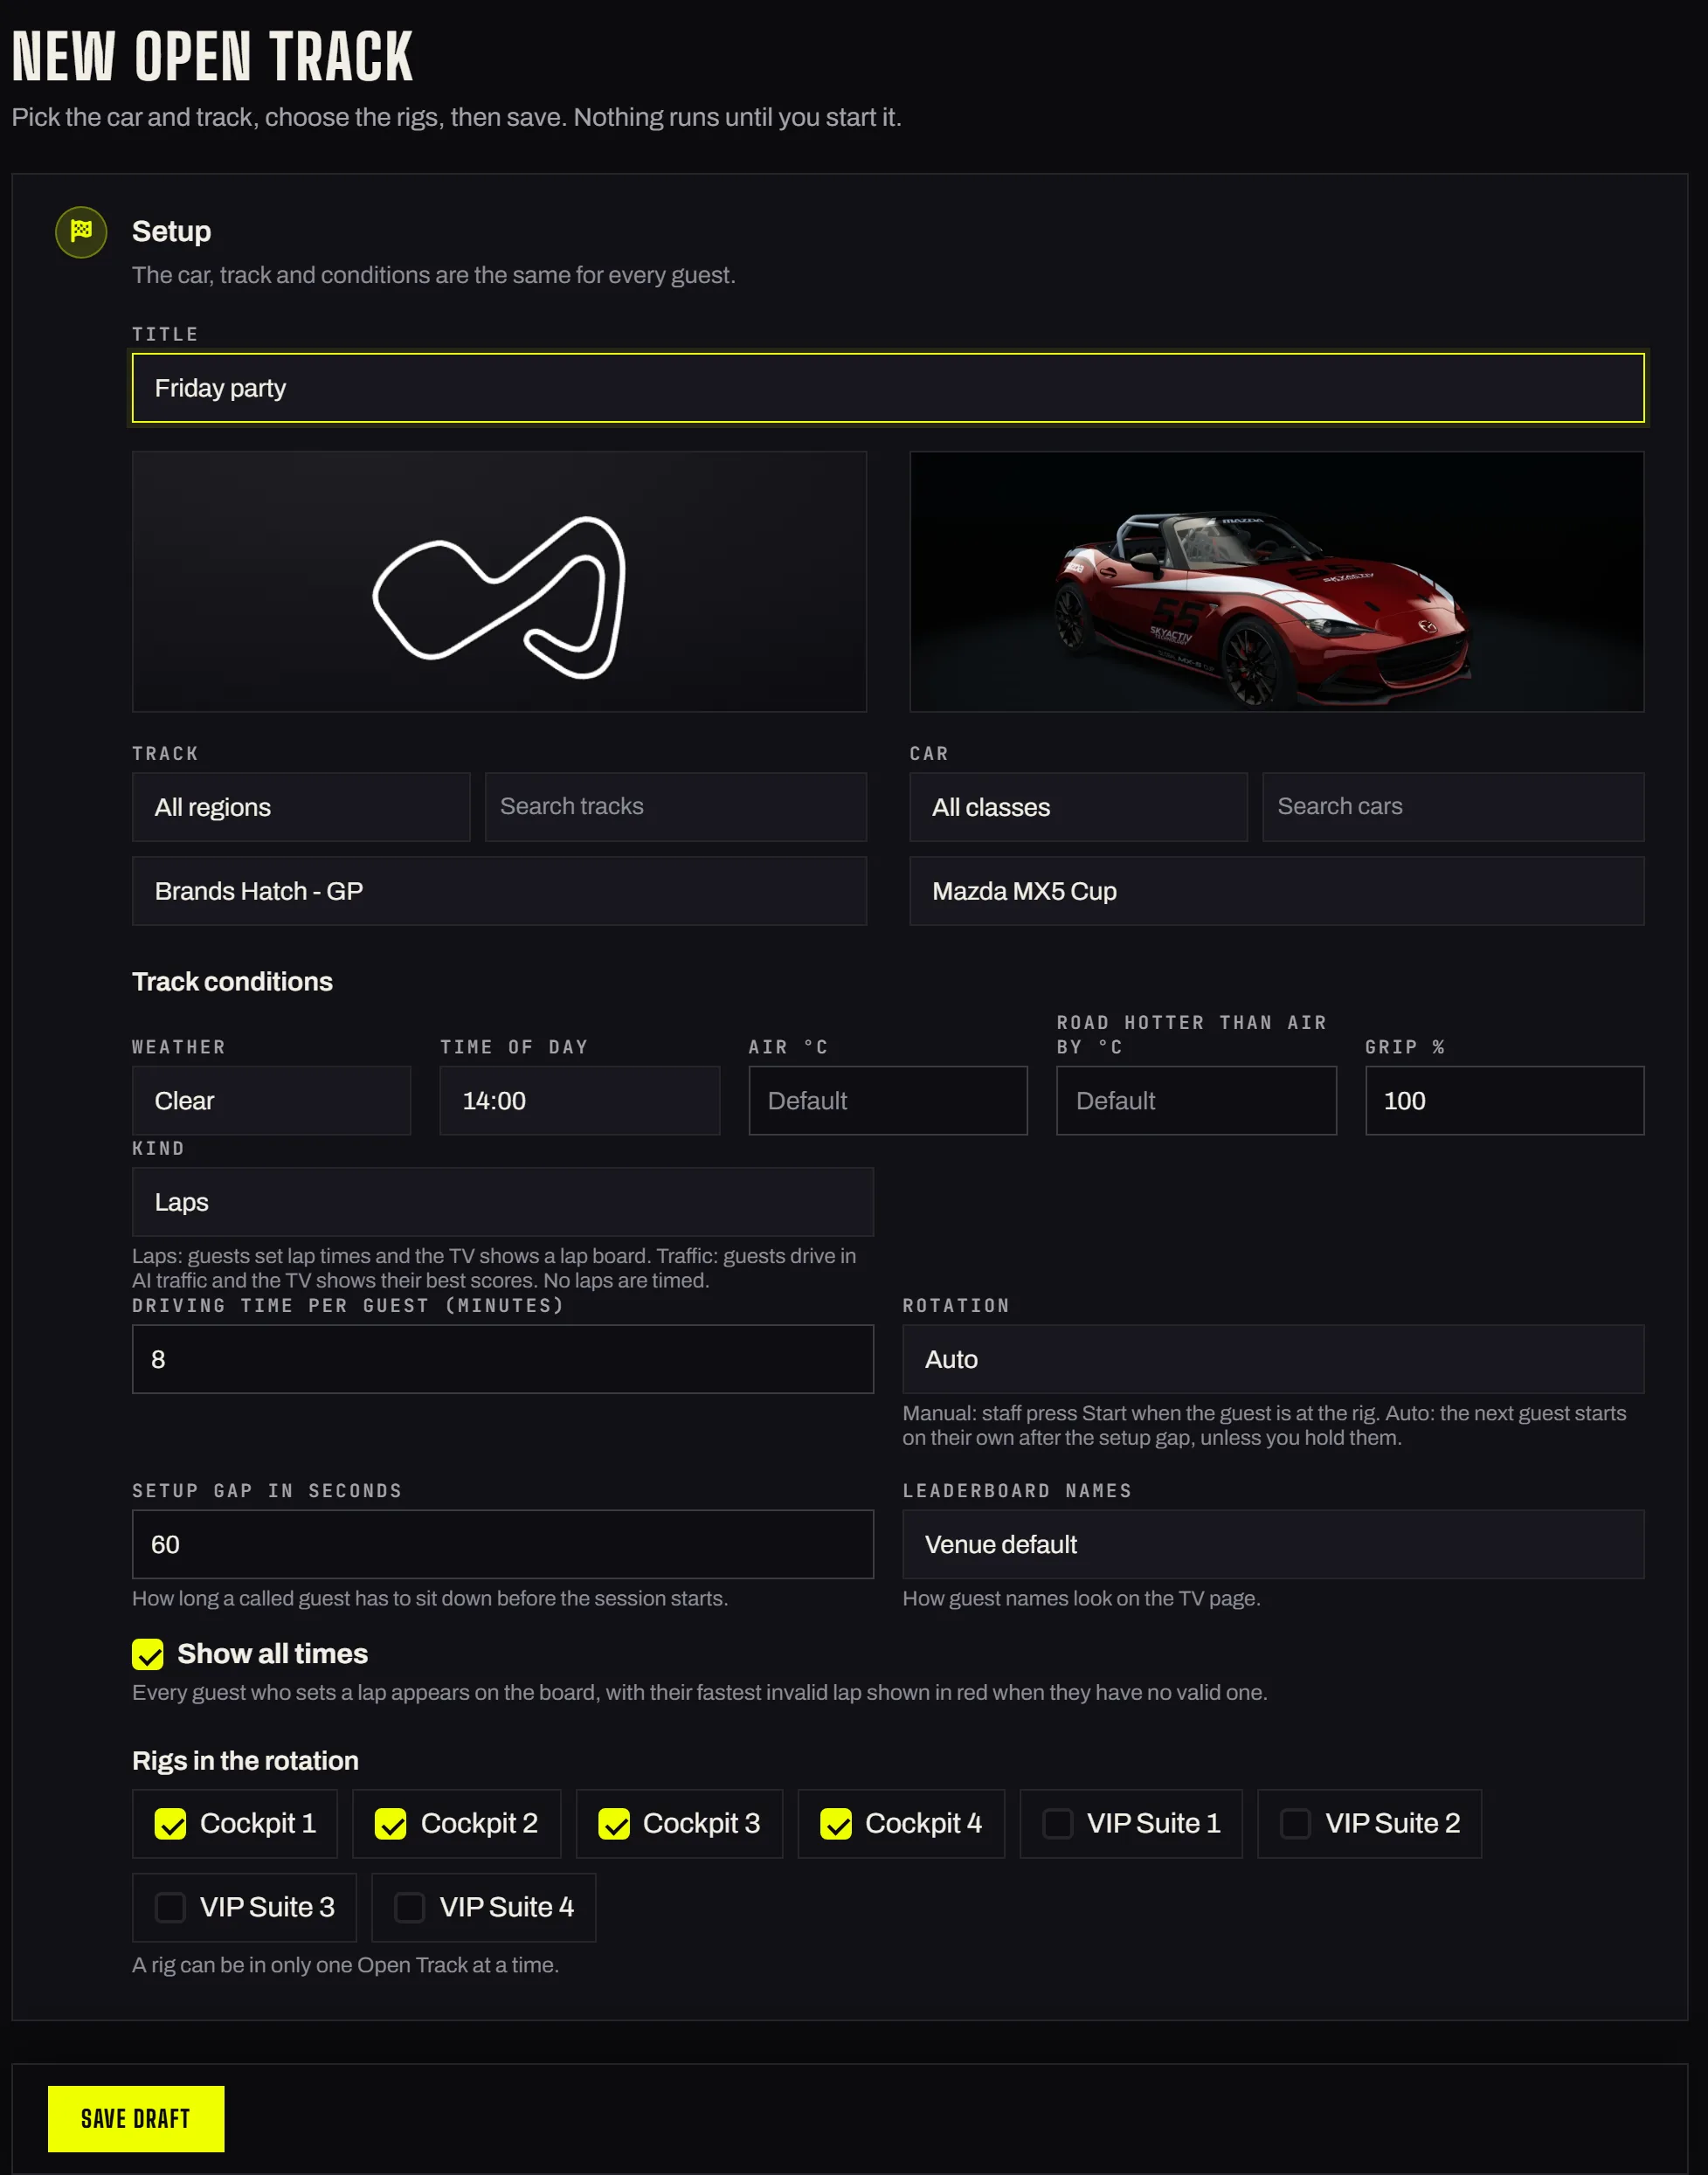Open the Leaderboard names dropdown
The height and width of the screenshot is (2175, 1708).
pyautogui.click(x=1273, y=1544)
